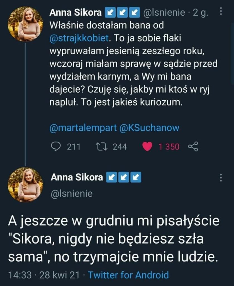Visit the @martalempart profile mention
Image resolution: width=234 pixels, height=286 pixels.
pyautogui.click(x=83, y=128)
